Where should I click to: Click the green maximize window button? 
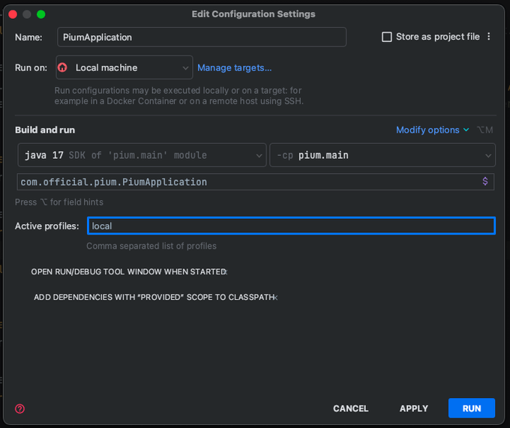click(x=41, y=14)
